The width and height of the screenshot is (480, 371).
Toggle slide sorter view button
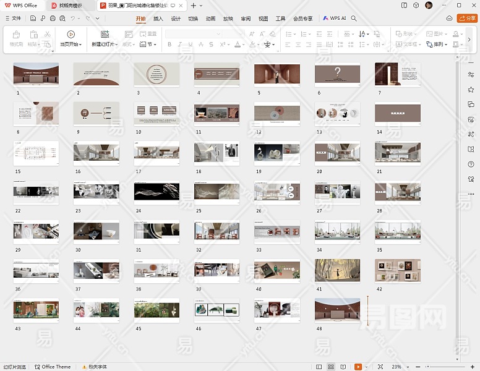(x=332, y=367)
